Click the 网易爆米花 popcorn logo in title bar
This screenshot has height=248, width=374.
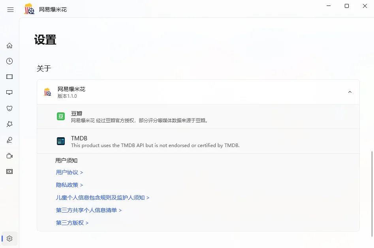point(29,9)
